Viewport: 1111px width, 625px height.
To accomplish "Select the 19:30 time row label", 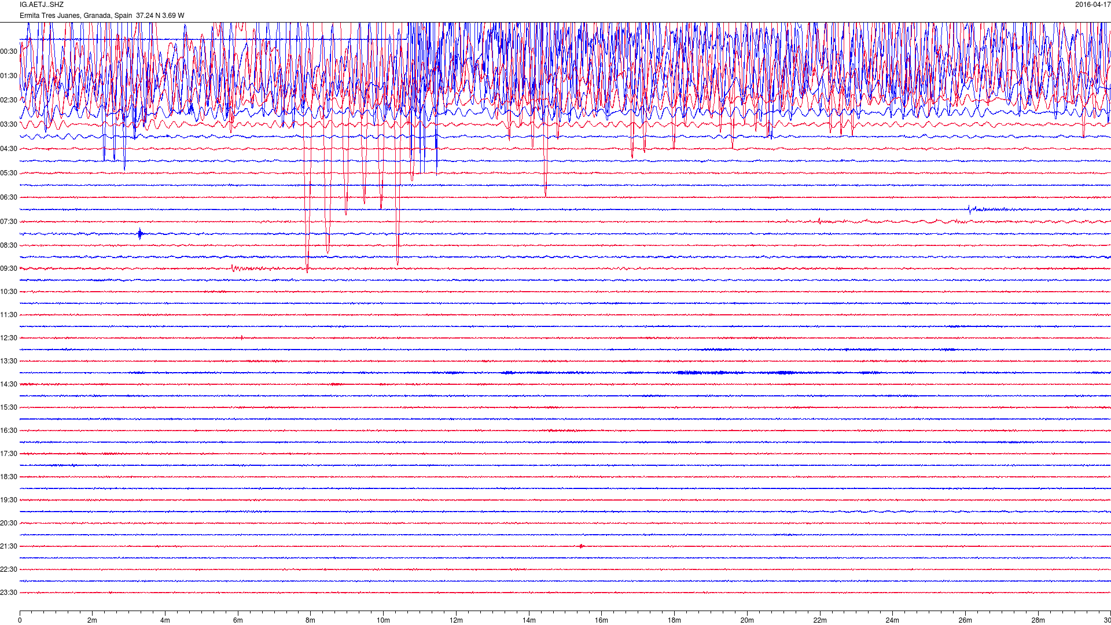I will [9, 500].
